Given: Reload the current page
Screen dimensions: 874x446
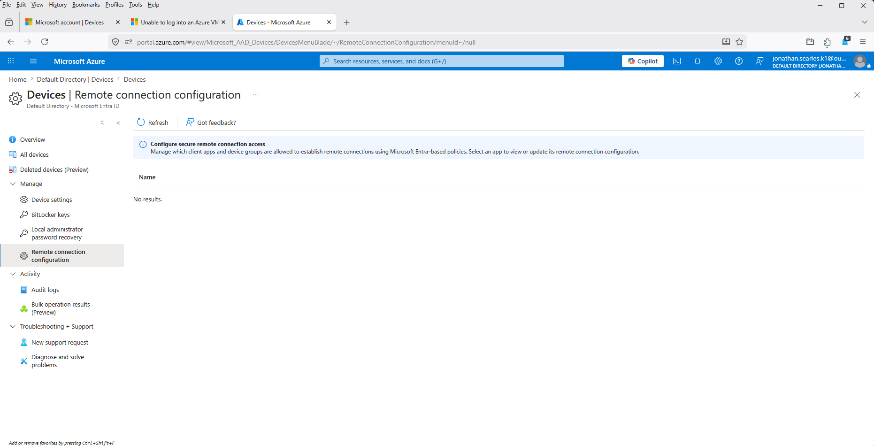Looking at the screenshot, I should (45, 42).
